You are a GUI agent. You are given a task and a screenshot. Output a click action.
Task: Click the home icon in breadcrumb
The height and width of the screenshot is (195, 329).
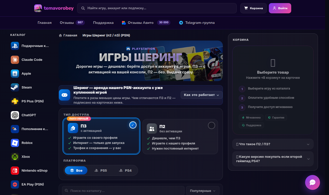pos(60,35)
